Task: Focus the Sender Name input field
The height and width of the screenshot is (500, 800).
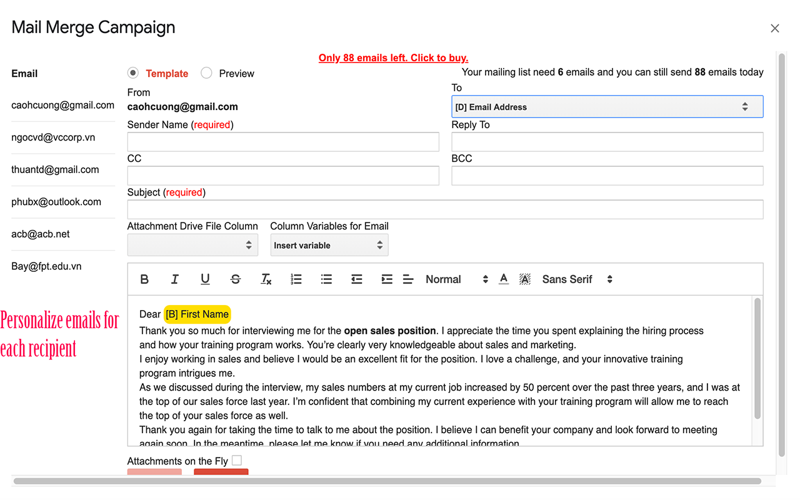Action: tap(283, 142)
